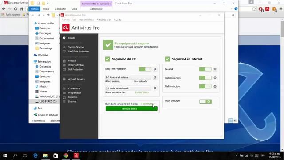
Task: Open Herramientas menu in Avira
Action: 86,20
